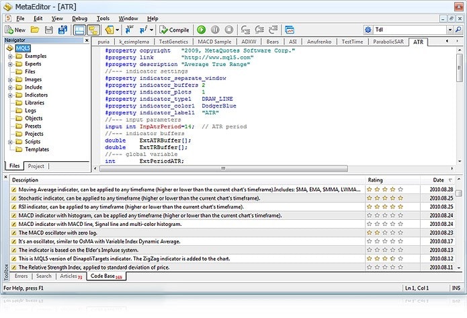Image resolution: width=467 pixels, height=318 pixels.
Task: Open the Edit menu
Action: [x=38, y=18]
